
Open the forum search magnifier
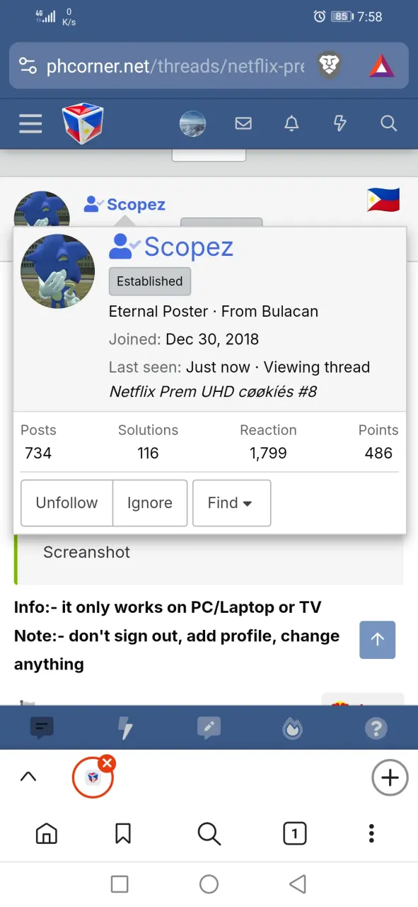(x=388, y=124)
